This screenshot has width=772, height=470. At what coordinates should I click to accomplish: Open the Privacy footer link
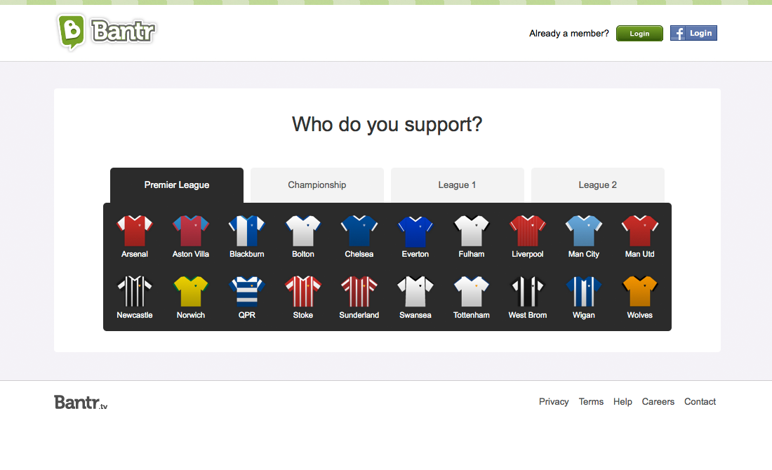pyautogui.click(x=554, y=401)
